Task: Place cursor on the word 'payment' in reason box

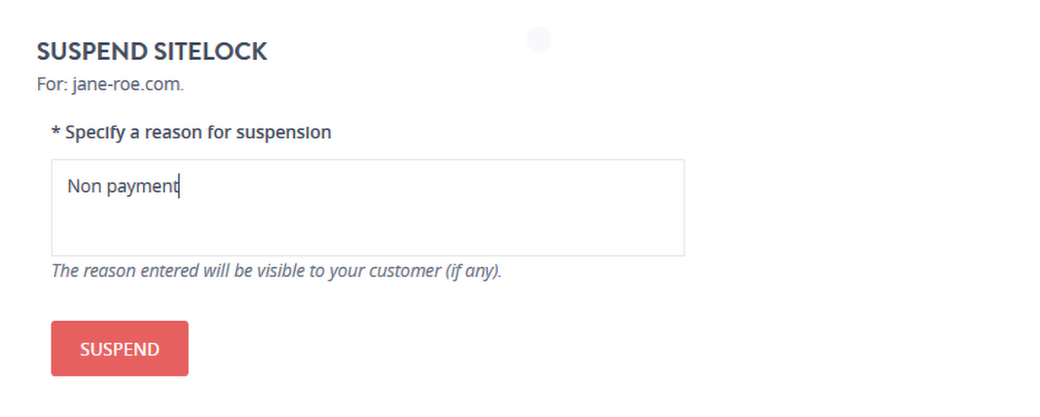Action: pyautogui.click(x=142, y=187)
